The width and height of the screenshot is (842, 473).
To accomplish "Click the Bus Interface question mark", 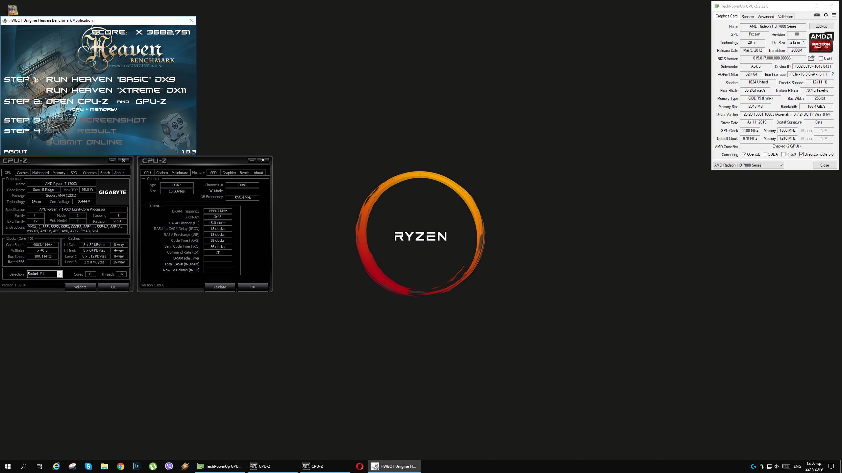I will 833,74.
